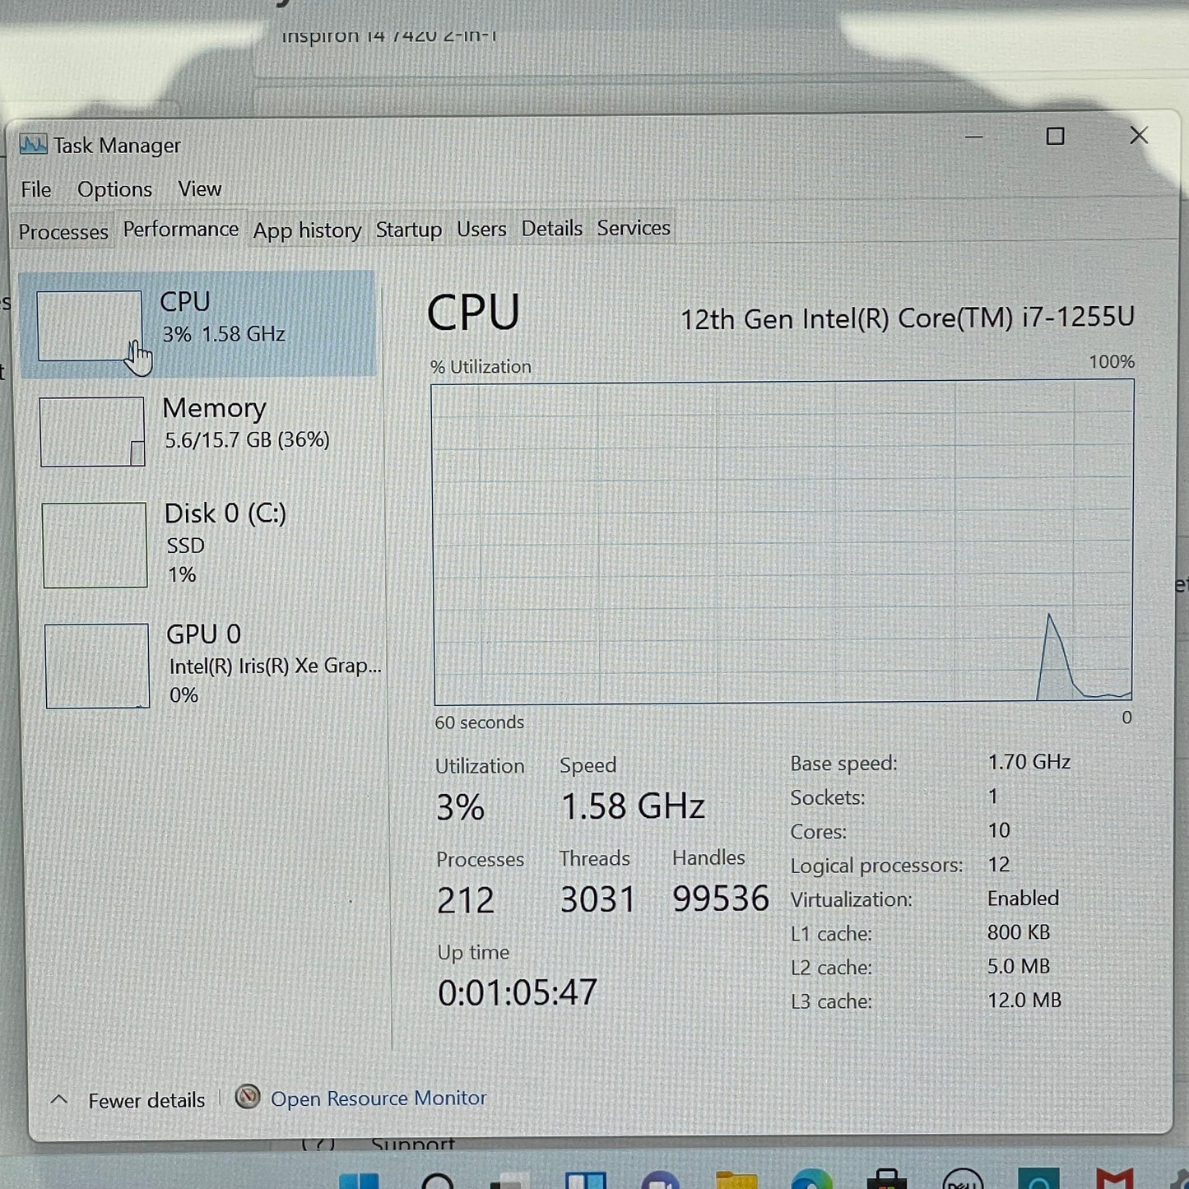This screenshot has height=1189, width=1189.
Task: Click the L2 cache value 5.0 MB
Action: [1019, 966]
